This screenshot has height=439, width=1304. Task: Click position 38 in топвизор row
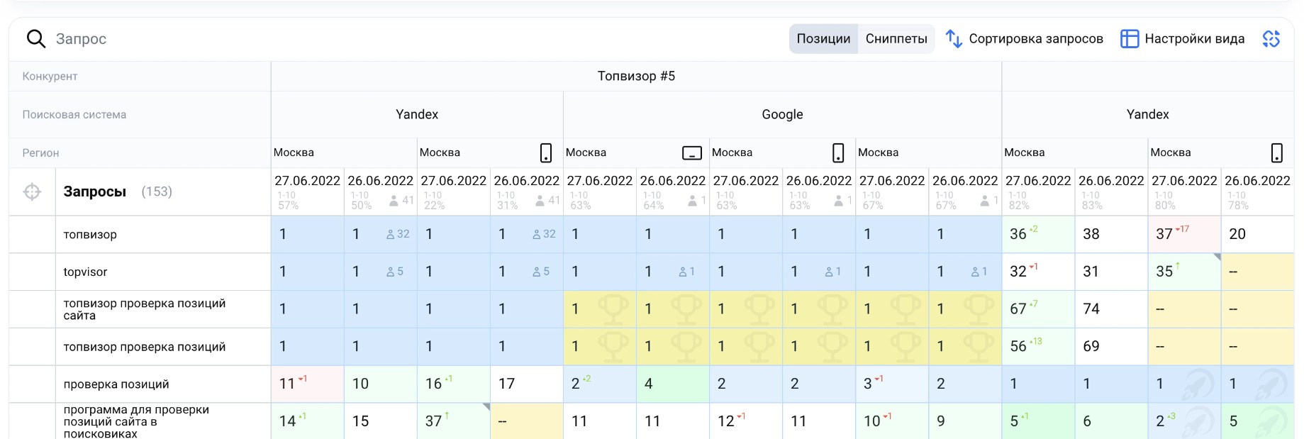1091,234
